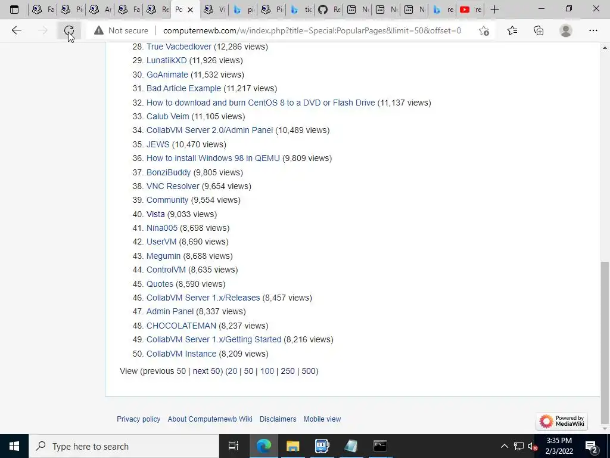The image size is (610, 458).
Task: Open the Admin Panel page link
Action: (170, 311)
